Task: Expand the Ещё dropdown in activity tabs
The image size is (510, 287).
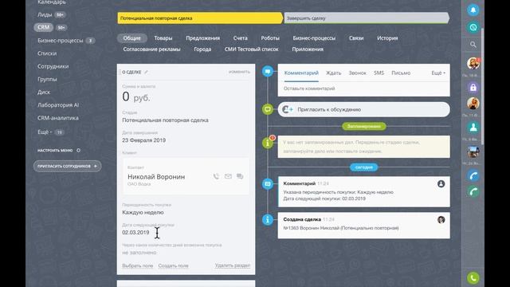Action: pos(438,73)
